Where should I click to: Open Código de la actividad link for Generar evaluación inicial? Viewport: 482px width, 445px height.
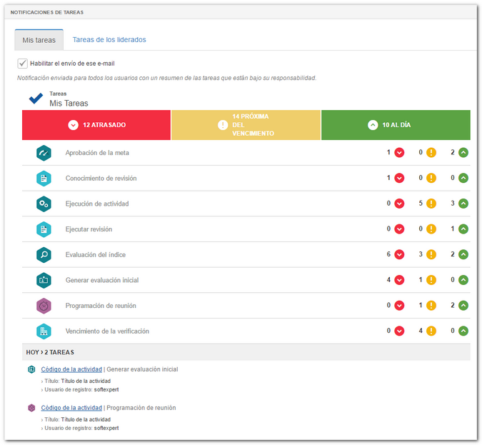(71, 369)
